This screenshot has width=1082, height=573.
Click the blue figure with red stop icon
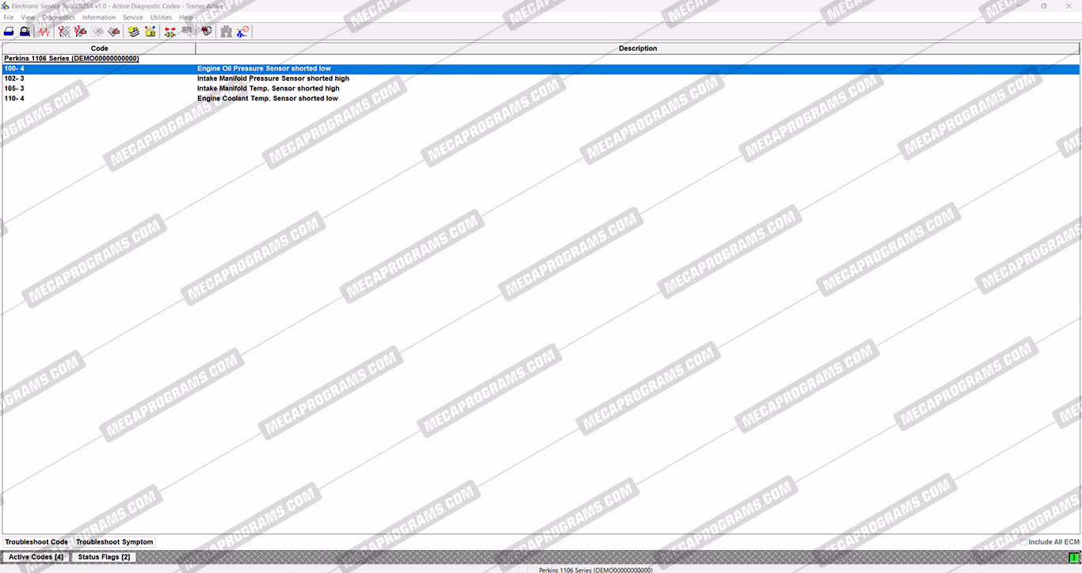pos(242,32)
